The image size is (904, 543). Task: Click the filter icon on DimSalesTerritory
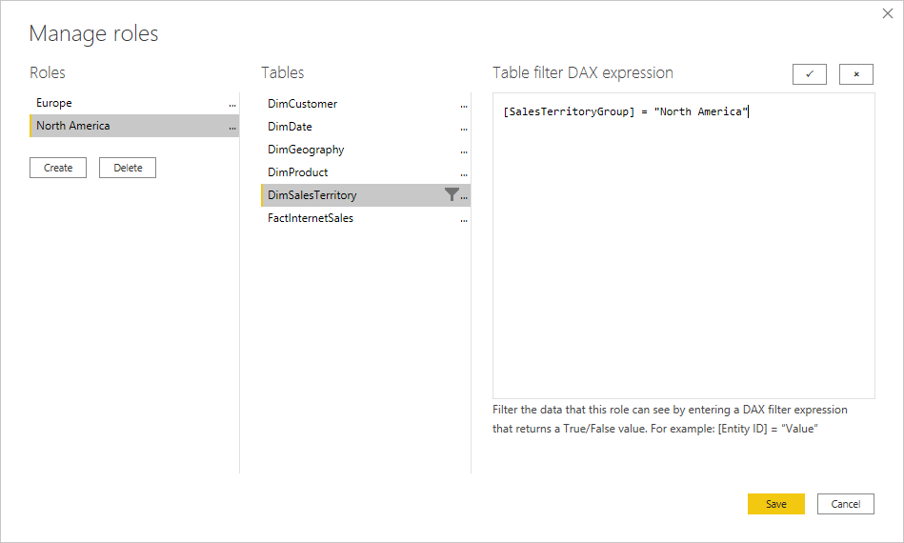[x=452, y=195]
